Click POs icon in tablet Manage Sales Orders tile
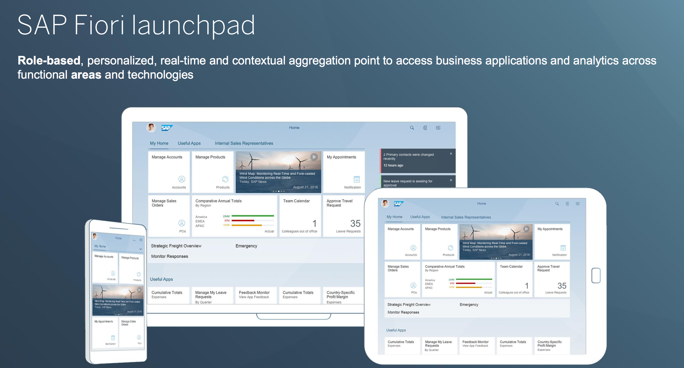Image resolution: width=684 pixels, height=368 pixels. click(x=414, y=285)
